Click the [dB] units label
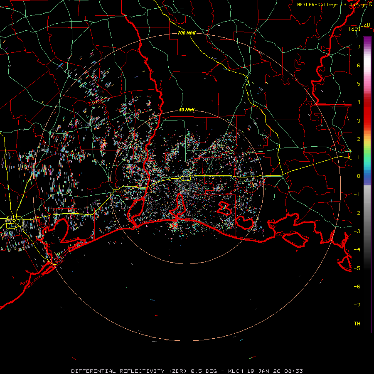This screenshot has width=374, height=374. (355, 29)
